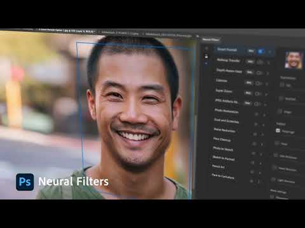Click the Pencil Art download icon
The image size is (305, 228).
(252, 172)
